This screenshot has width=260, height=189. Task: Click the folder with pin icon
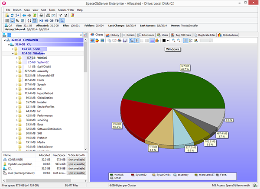pos(72,16)
